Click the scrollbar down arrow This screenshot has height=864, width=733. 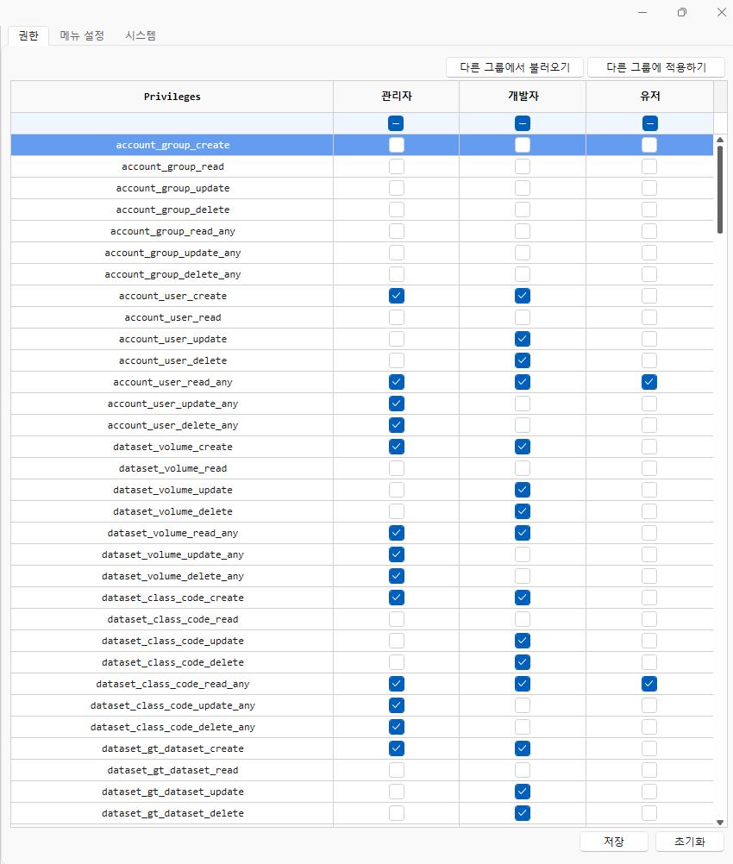click(720, 823)
